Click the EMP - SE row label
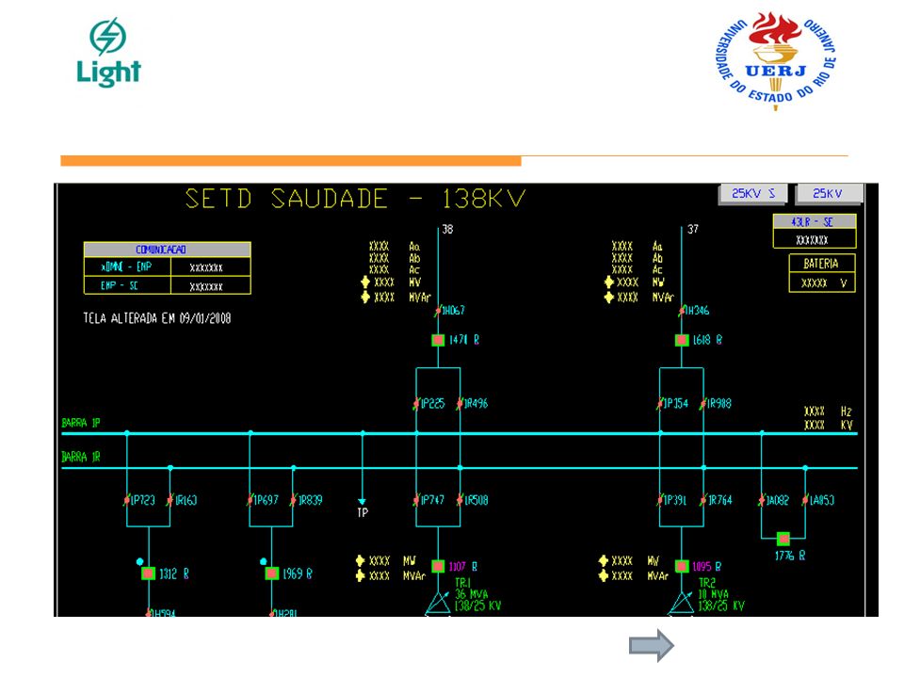Screen dimensions: 904x678 [127, 285]
